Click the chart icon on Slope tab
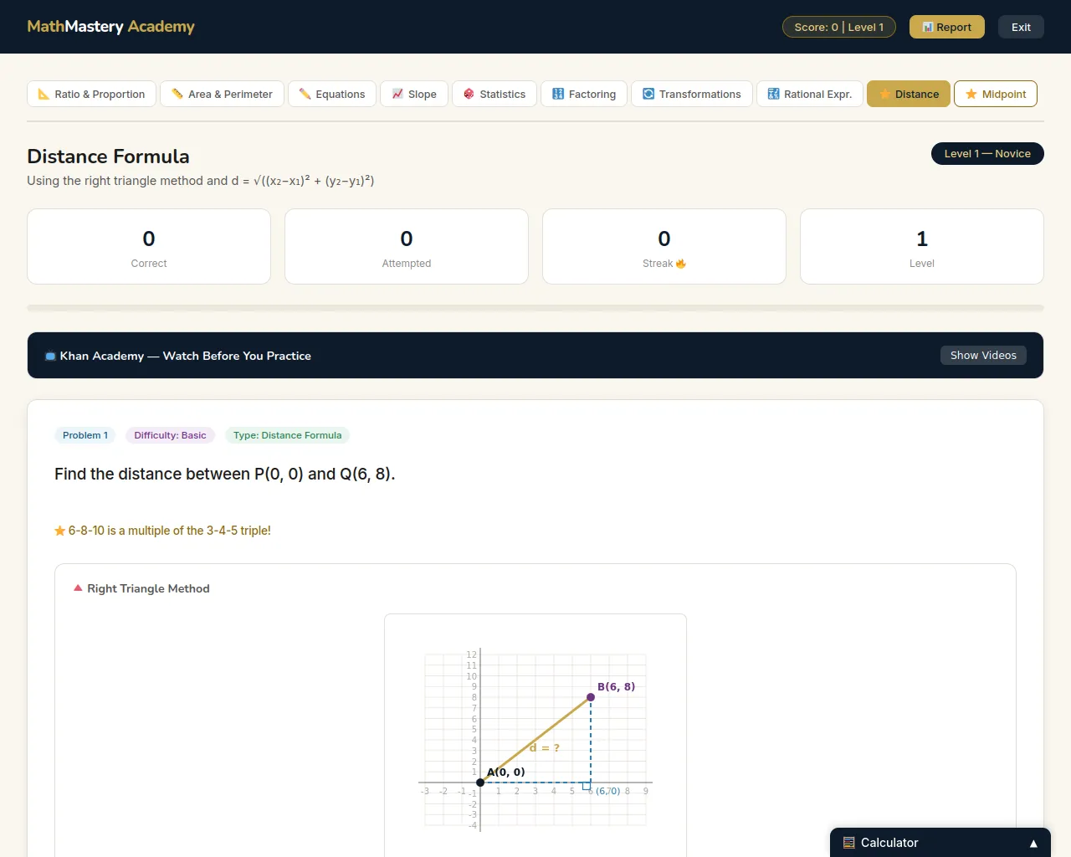 click(397, 94)
